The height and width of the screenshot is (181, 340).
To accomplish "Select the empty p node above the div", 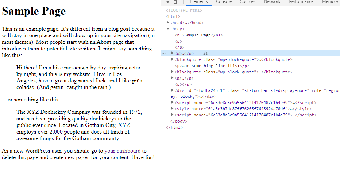I will point(183,84).
